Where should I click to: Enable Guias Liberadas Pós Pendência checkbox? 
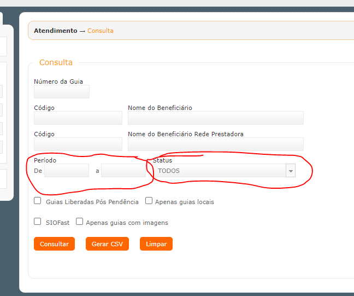pos(38,201)
